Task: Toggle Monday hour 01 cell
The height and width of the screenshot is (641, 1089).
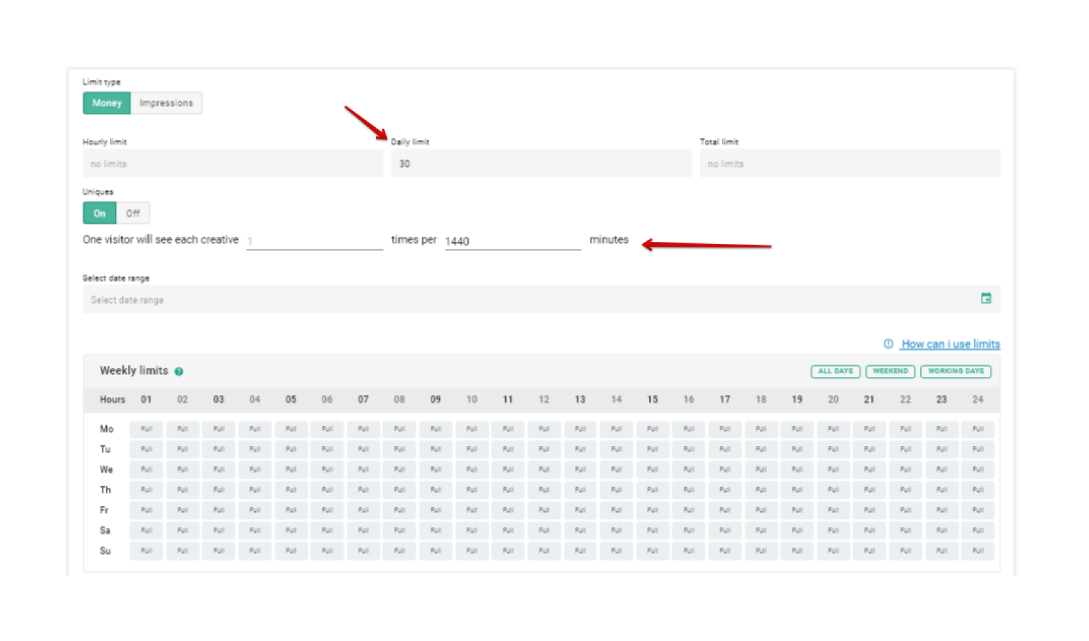Action: tap(147, 429)
